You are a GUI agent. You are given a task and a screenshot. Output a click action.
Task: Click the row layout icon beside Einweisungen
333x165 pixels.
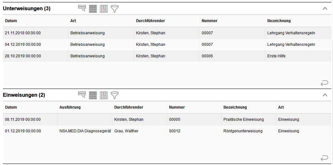pos(93,95)
